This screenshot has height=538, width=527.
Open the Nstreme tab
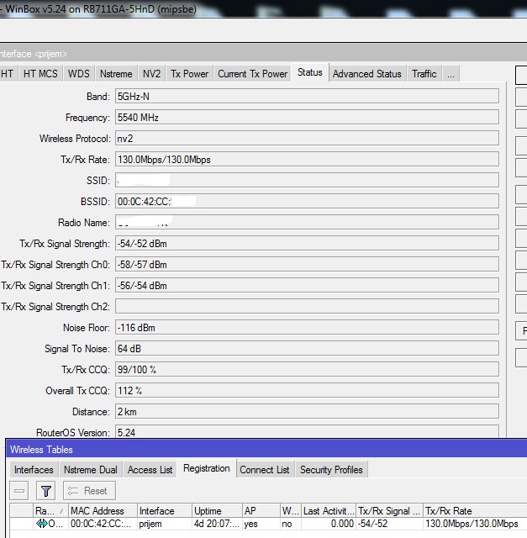pyautogui.click(x=116, y=73)
